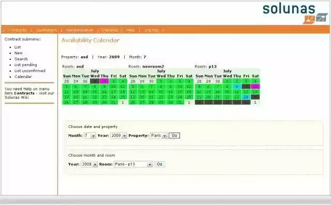Click day 20 in room p13 calendar
Viewport: 331px width, 205px height.
point(208,97)
